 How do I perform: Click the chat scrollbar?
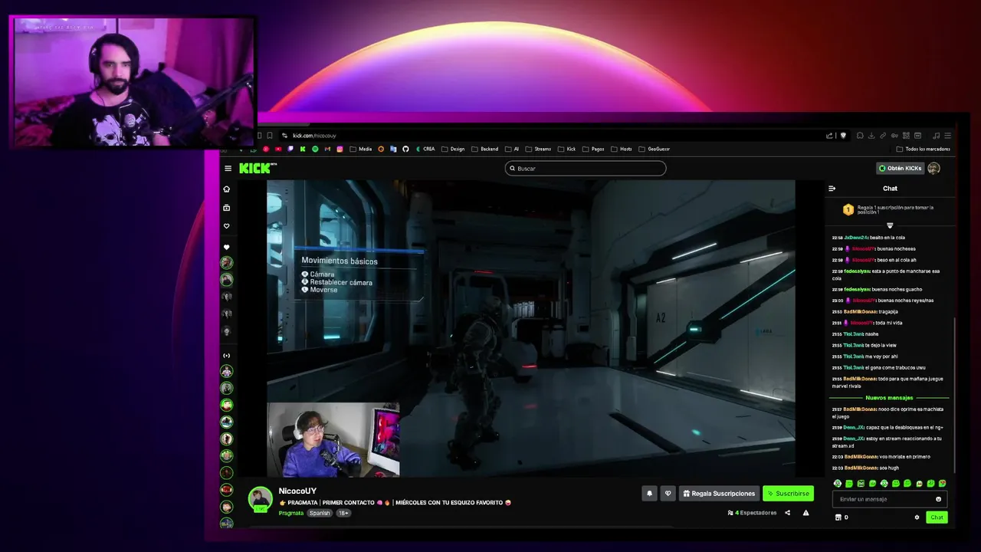(954, 395)
